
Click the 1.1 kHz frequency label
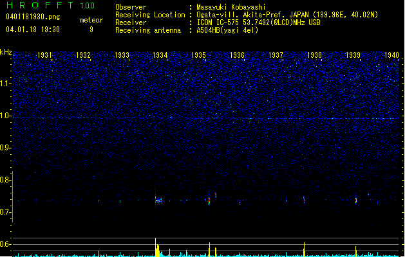(x=6, y=84)
